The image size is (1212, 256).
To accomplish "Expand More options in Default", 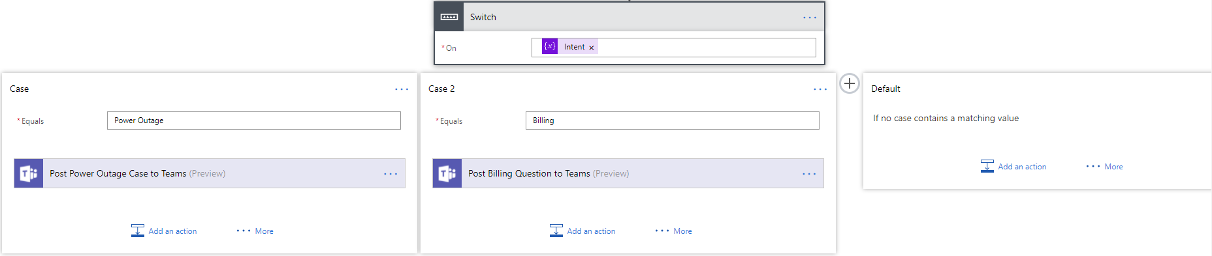I will point(1105,167).
